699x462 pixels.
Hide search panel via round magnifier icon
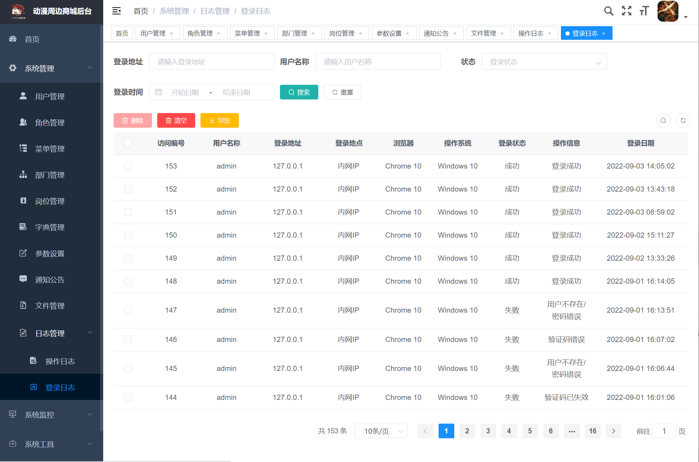pos(663,121)
